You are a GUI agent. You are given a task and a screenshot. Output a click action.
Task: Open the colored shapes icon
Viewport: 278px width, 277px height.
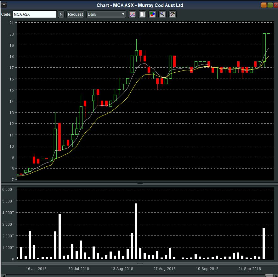click(x=152, y=14)
